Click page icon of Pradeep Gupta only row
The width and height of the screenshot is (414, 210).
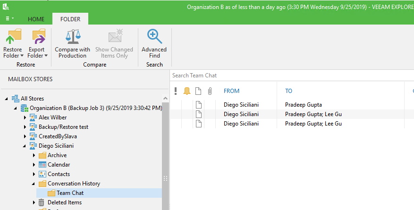coord(199,105)
